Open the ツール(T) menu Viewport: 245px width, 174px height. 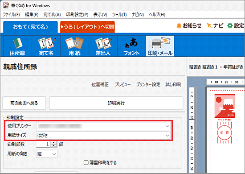[119, 15]
